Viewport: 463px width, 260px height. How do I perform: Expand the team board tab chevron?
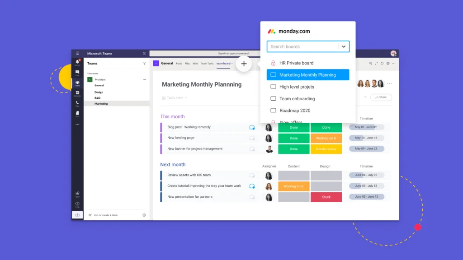click(x=232, y=64)
